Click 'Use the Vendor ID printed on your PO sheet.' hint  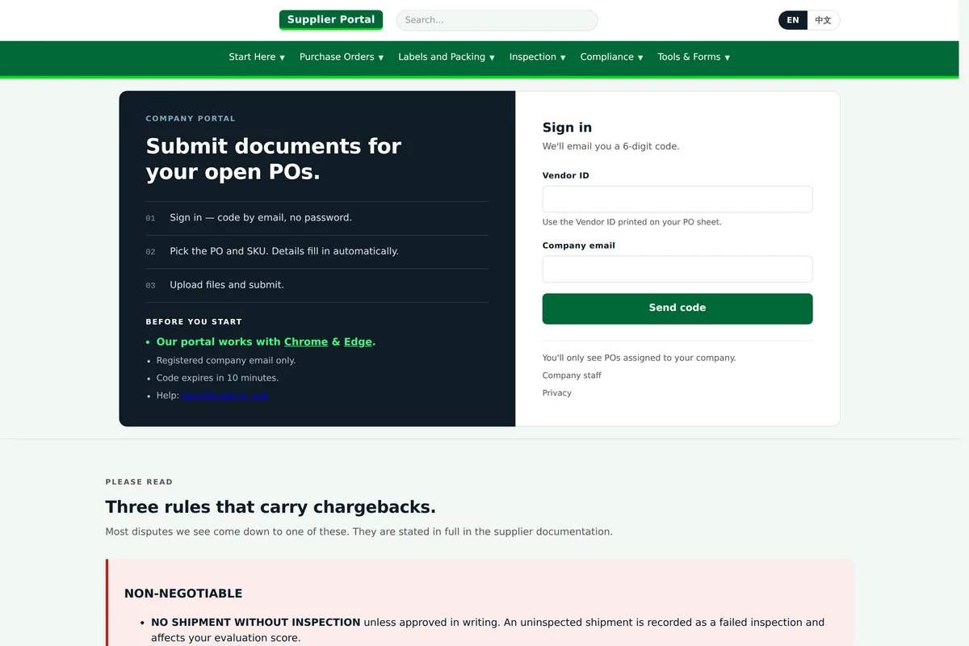pos(632,222)
